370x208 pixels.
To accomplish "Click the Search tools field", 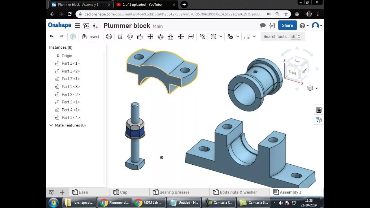I will 283,36.
